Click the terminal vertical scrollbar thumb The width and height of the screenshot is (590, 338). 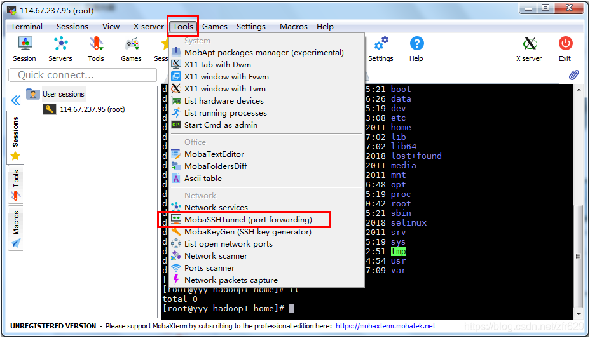[579, 255]
